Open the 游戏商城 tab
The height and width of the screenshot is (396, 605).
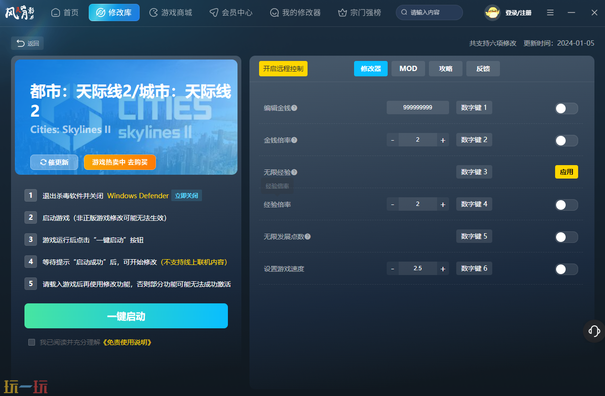click(x=171, y=12)
